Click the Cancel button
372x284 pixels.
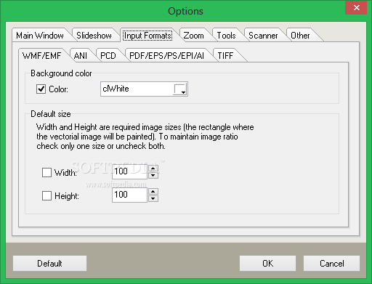point(331,264)
